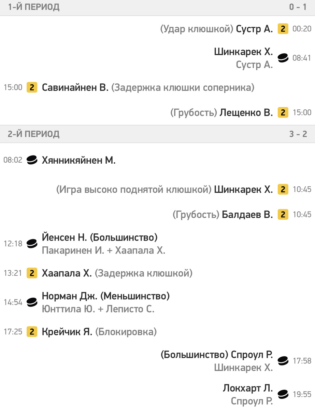
Task: Open player Шинкарек Х. at 08:41 goal
Action: point(244,52)
